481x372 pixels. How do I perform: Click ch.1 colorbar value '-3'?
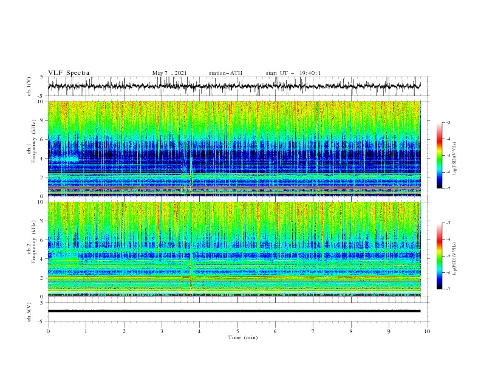pos(448,122)
